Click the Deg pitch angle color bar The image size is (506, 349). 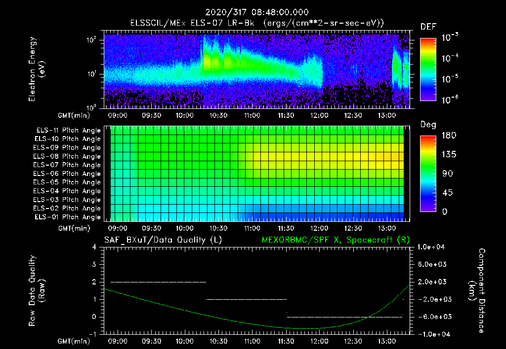pos(428,174)
